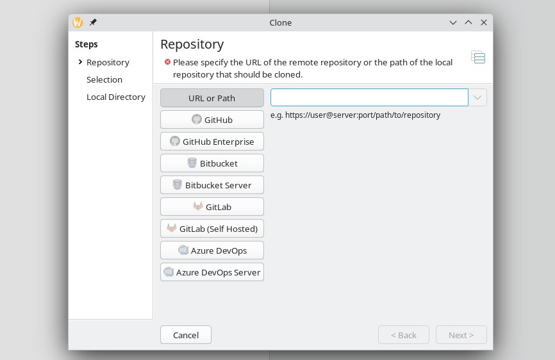Click the repository stack icon in header
Viewport: 555px width, 360px height.
(478, 57)
